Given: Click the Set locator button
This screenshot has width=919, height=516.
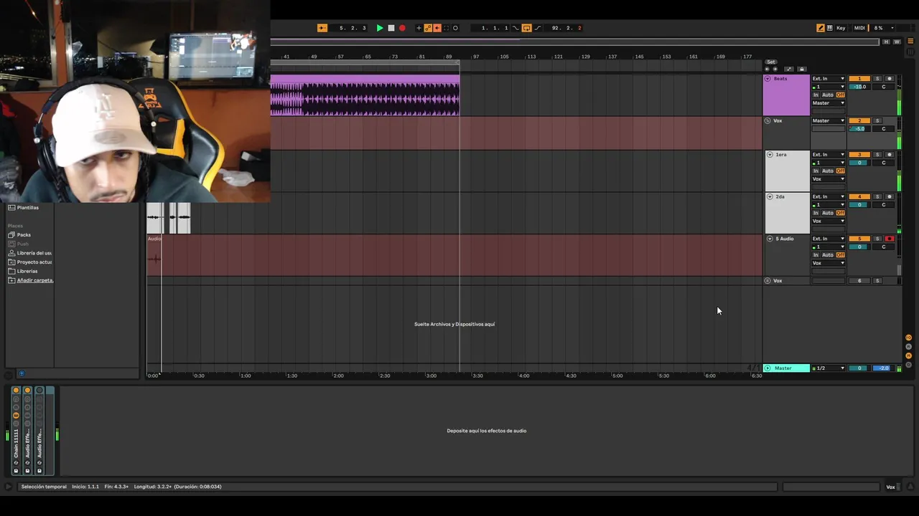Looking at the screenshot, I should click(770, 62).
